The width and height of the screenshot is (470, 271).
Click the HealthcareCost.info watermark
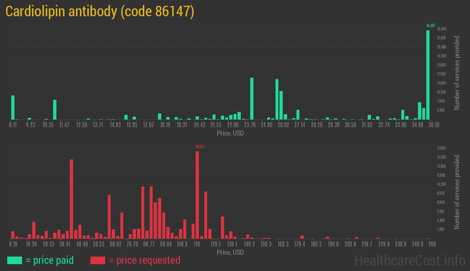coord(410,260)
